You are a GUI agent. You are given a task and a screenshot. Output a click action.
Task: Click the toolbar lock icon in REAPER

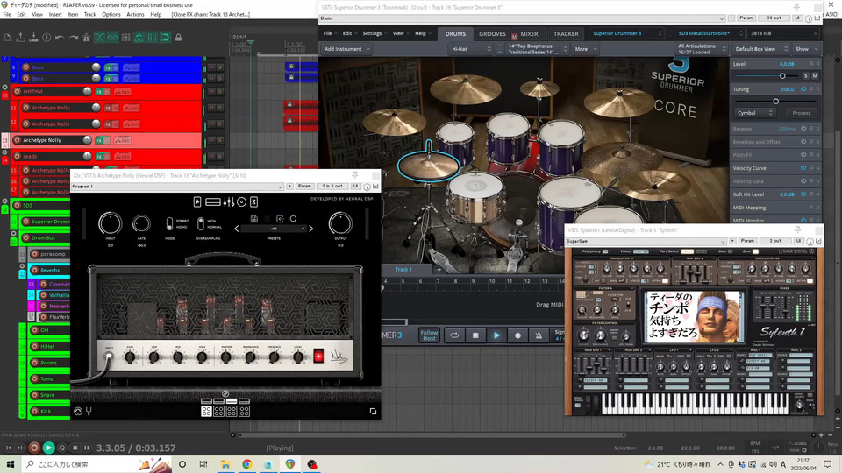tap(178, 38)
